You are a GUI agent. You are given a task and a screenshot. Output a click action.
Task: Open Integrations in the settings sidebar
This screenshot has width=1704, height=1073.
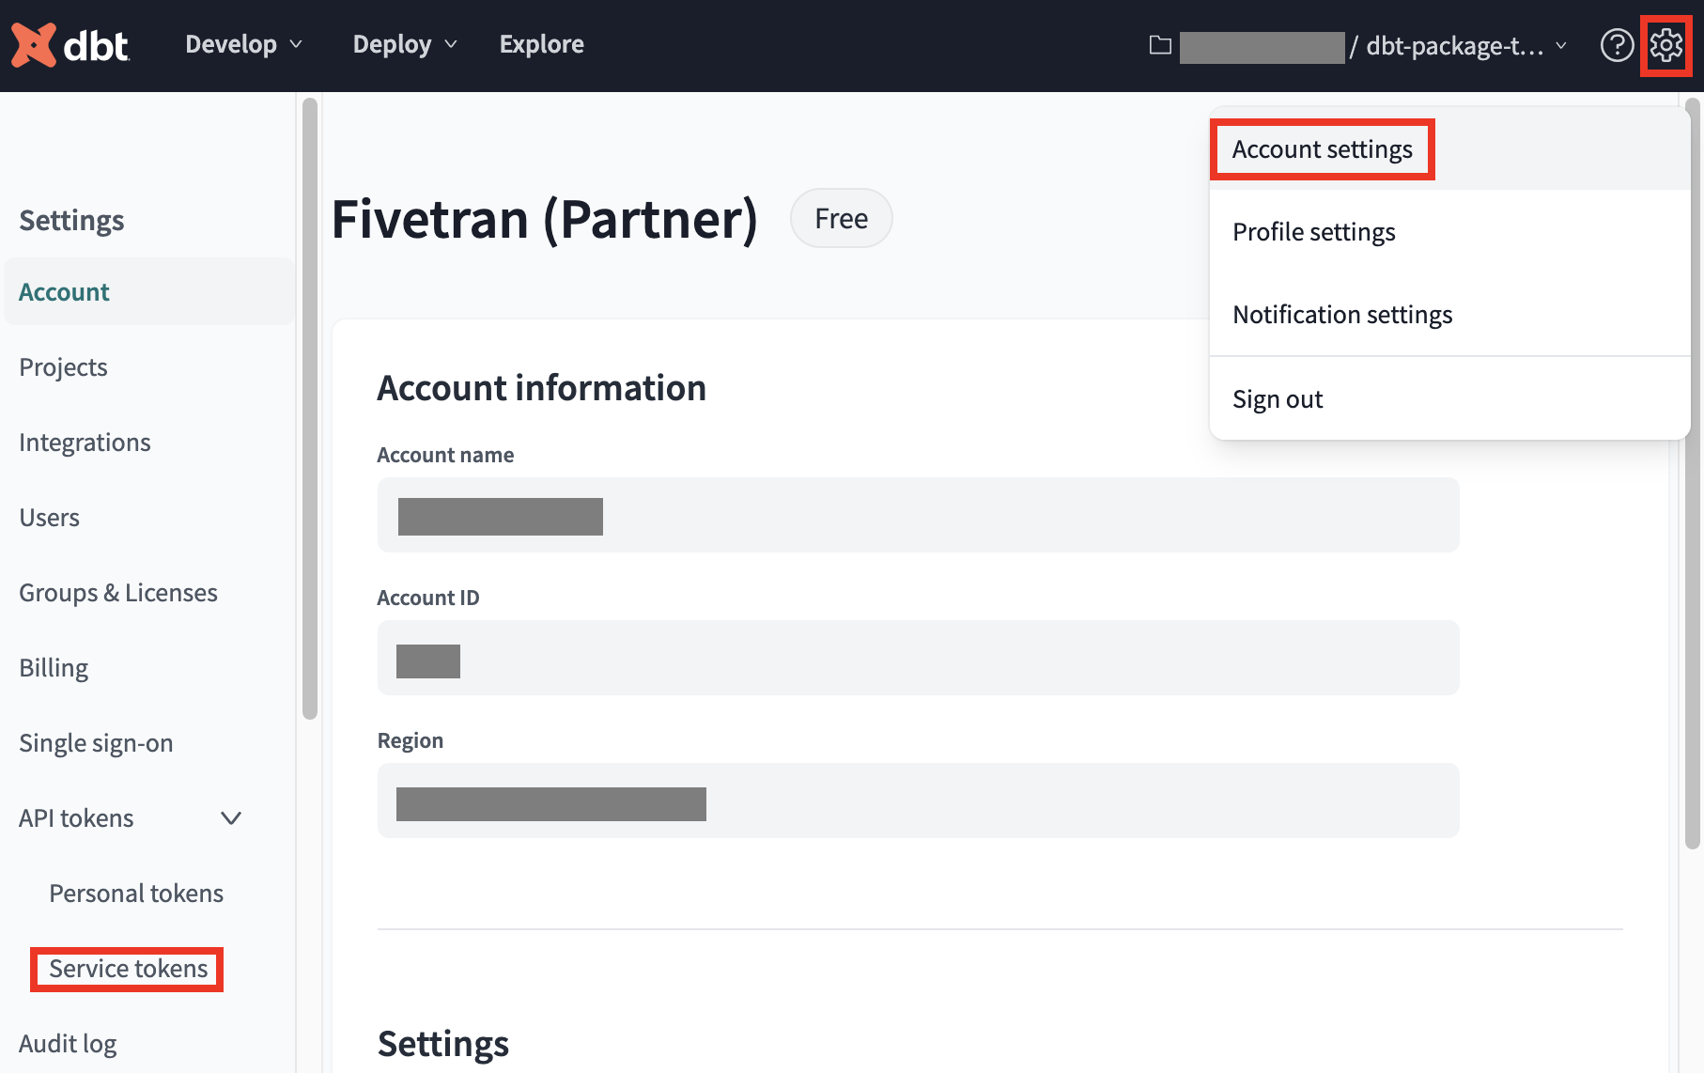85,443
